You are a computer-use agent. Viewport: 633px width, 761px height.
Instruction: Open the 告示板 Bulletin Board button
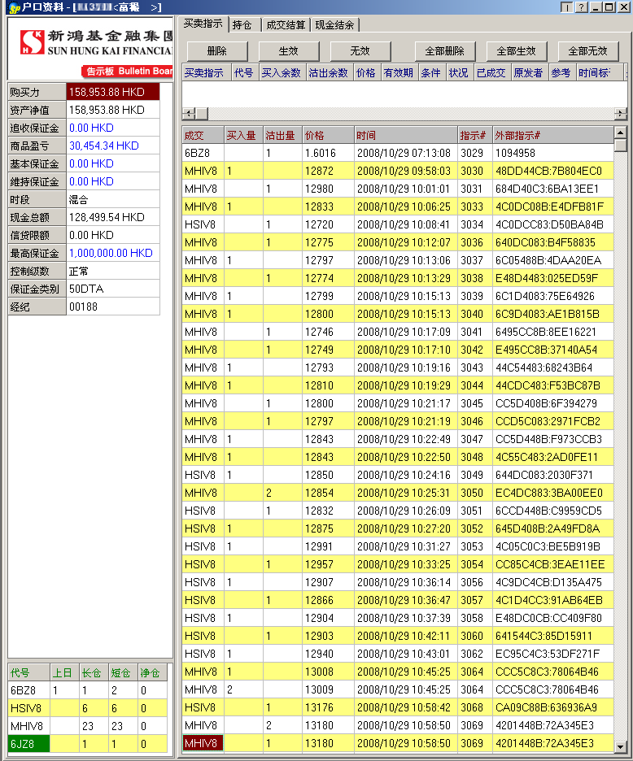[x=128, y=72]
